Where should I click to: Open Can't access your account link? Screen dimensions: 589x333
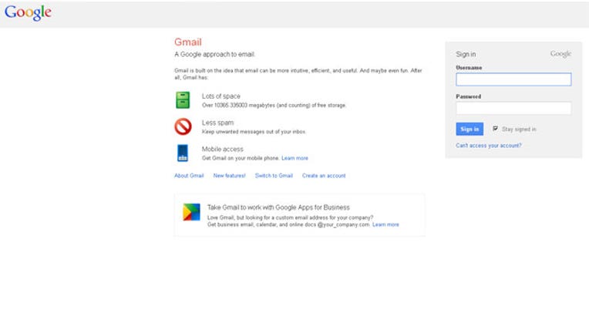(488, 145)
